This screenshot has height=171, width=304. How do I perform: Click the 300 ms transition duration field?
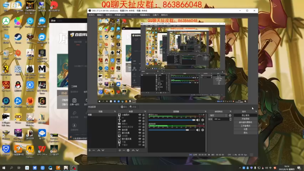click(x=221, y=119)
